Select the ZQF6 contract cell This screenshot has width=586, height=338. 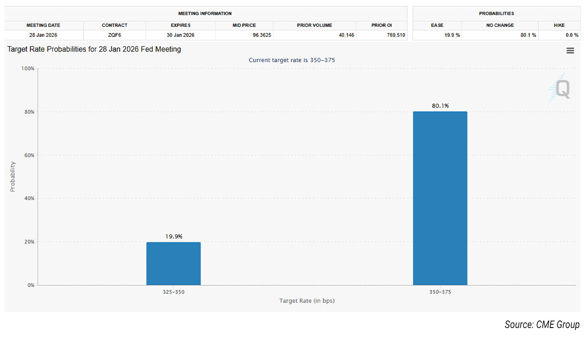(x=114, y=35)
